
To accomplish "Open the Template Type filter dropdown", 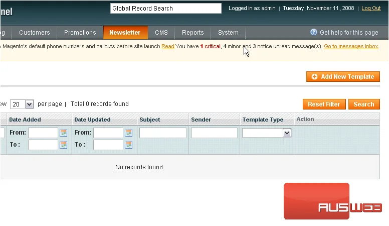I will [x=267, y=133].
